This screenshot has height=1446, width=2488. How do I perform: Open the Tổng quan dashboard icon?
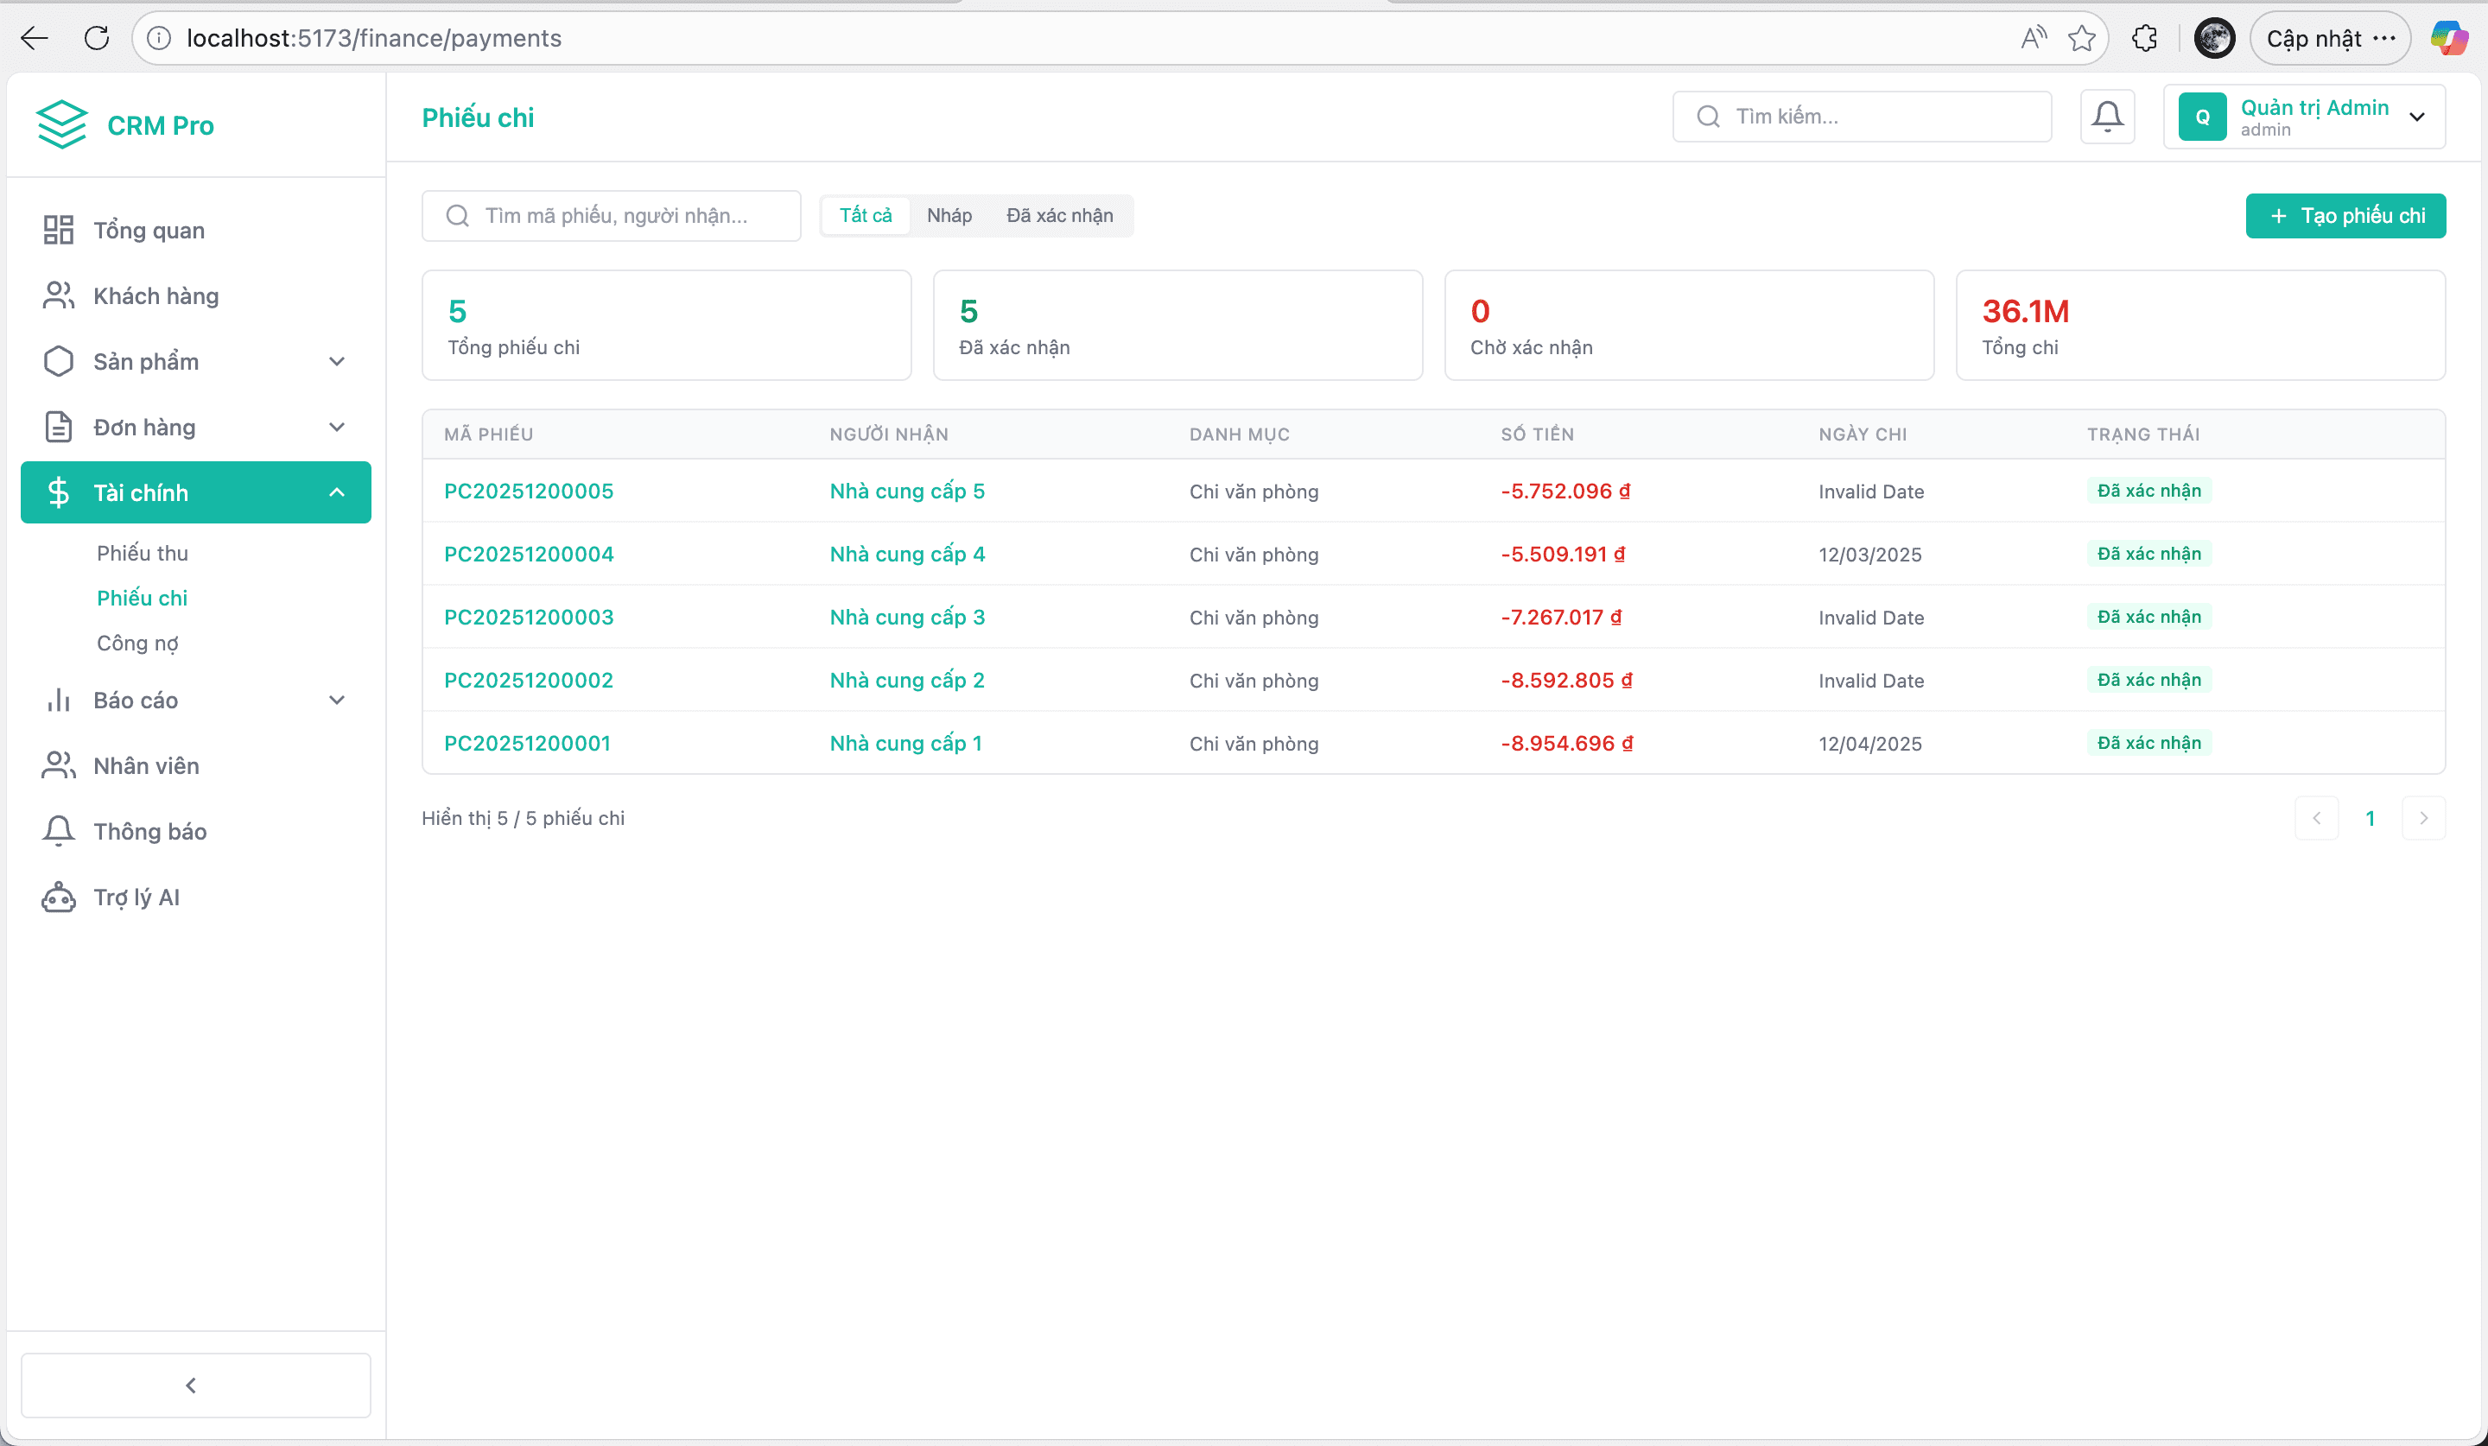(58, 230)
